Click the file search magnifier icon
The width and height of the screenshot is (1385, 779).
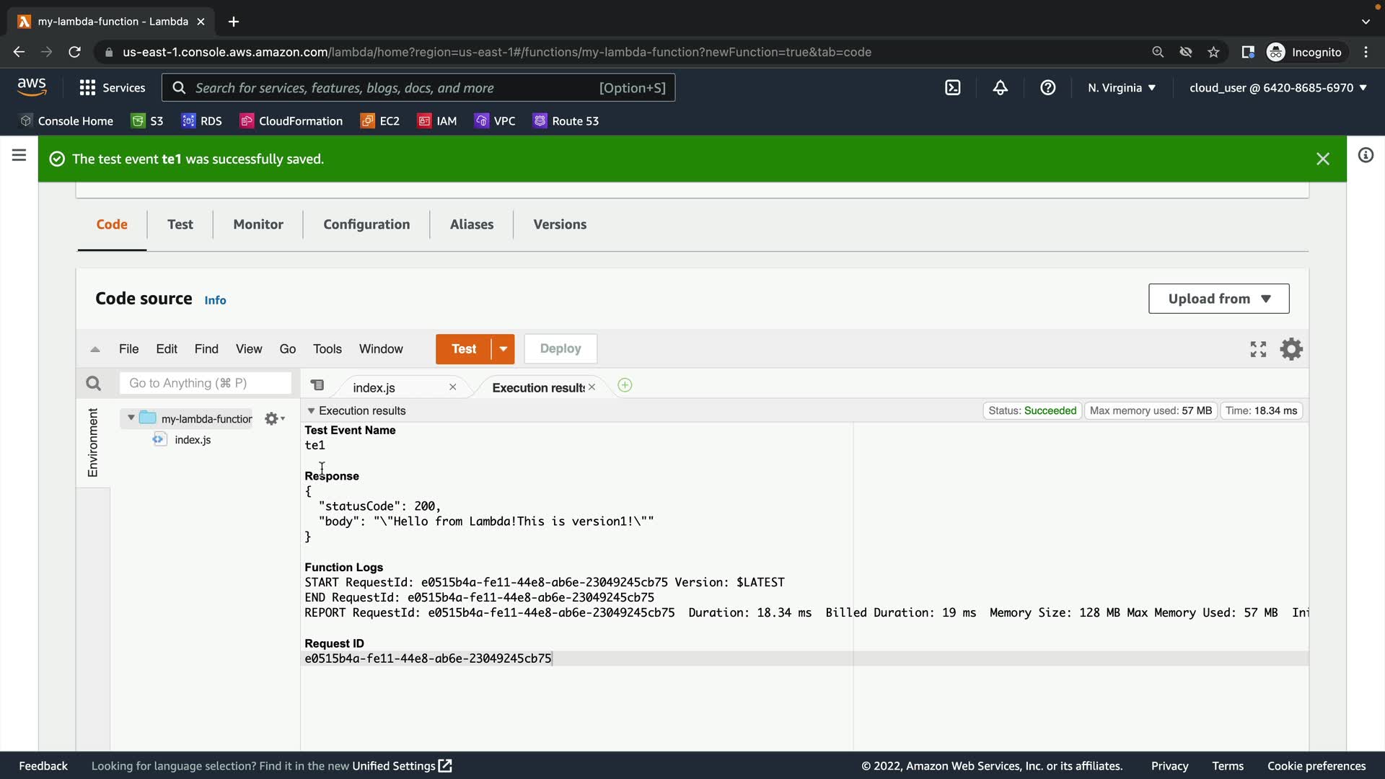pos(93,383)
